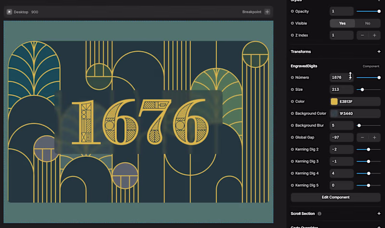Select the 1676 engraved digits on canvas
Screen dimensions: 385x228
coord(140,122)
